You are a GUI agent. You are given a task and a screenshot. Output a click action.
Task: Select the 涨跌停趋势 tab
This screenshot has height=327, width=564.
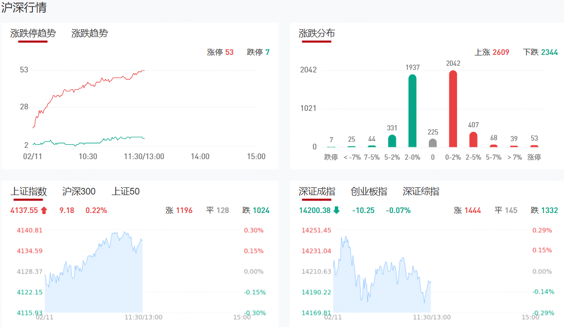tap(33, 33)
